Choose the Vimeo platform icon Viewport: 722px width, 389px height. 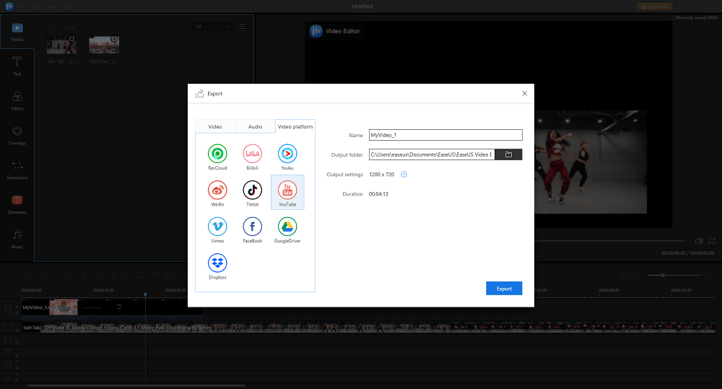[217, 227]
